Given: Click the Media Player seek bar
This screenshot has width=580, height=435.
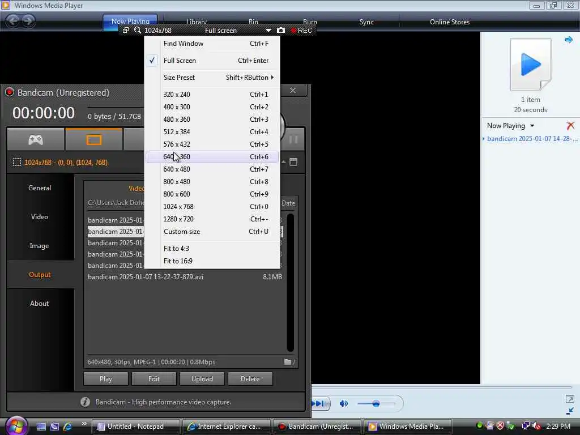Looking at the screenshot, I should 442,387.
